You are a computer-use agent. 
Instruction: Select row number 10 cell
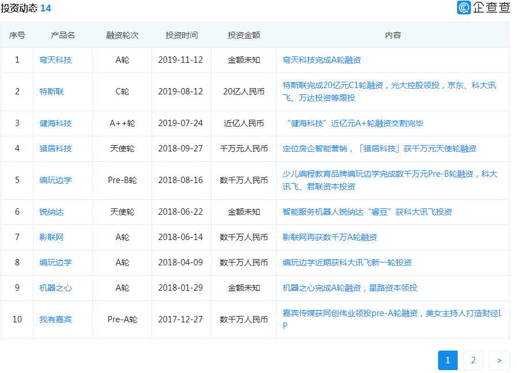pyautogui.click(x=17, y=319)
